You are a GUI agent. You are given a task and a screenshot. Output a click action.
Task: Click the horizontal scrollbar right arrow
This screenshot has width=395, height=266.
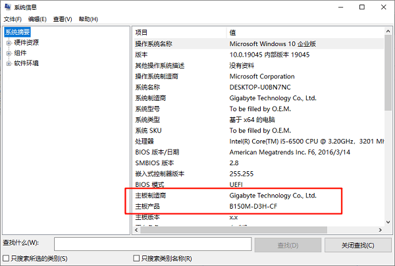click(381, 230)
